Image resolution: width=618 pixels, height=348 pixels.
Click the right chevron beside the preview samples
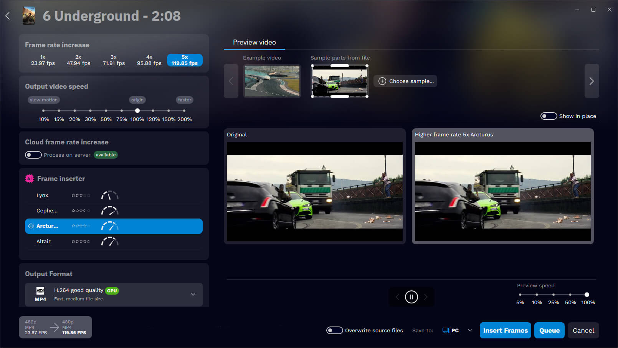(592, 81)
